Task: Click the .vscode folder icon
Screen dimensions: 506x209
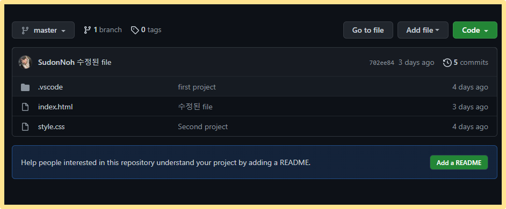Action: [x=25, y=87]
